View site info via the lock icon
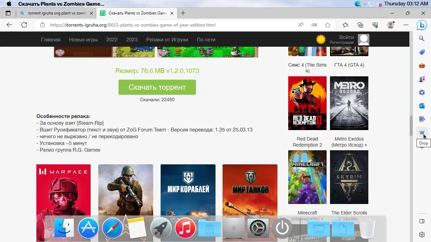This screenshot has width=431, height=242. tap(42, 25)
